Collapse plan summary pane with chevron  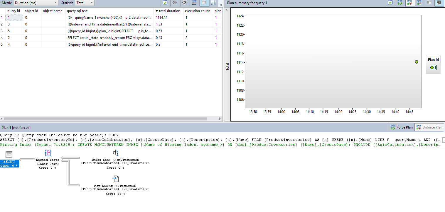point(227,10)
